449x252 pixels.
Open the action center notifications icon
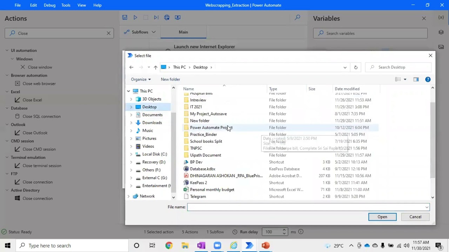point(438,246)
